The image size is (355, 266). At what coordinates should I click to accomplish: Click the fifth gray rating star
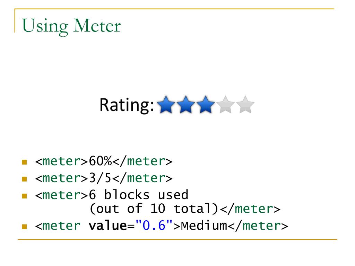click(245, 105)
